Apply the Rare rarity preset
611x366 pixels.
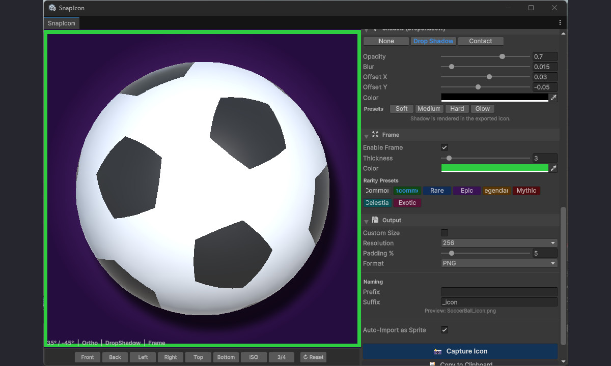point(437,191)
